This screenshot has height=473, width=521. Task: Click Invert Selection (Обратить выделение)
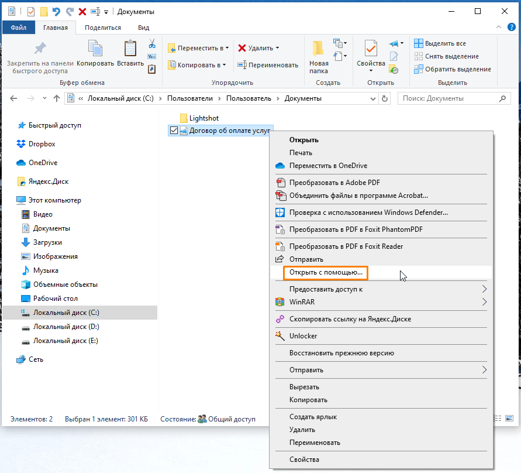click(452, 69)
